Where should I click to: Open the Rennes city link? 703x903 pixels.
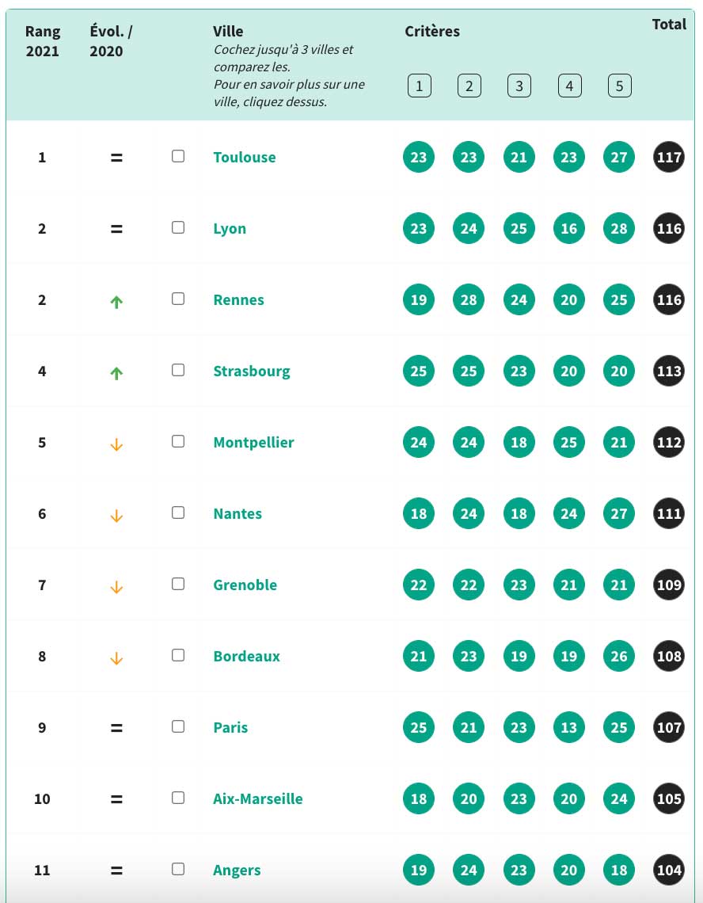[238, 300]
